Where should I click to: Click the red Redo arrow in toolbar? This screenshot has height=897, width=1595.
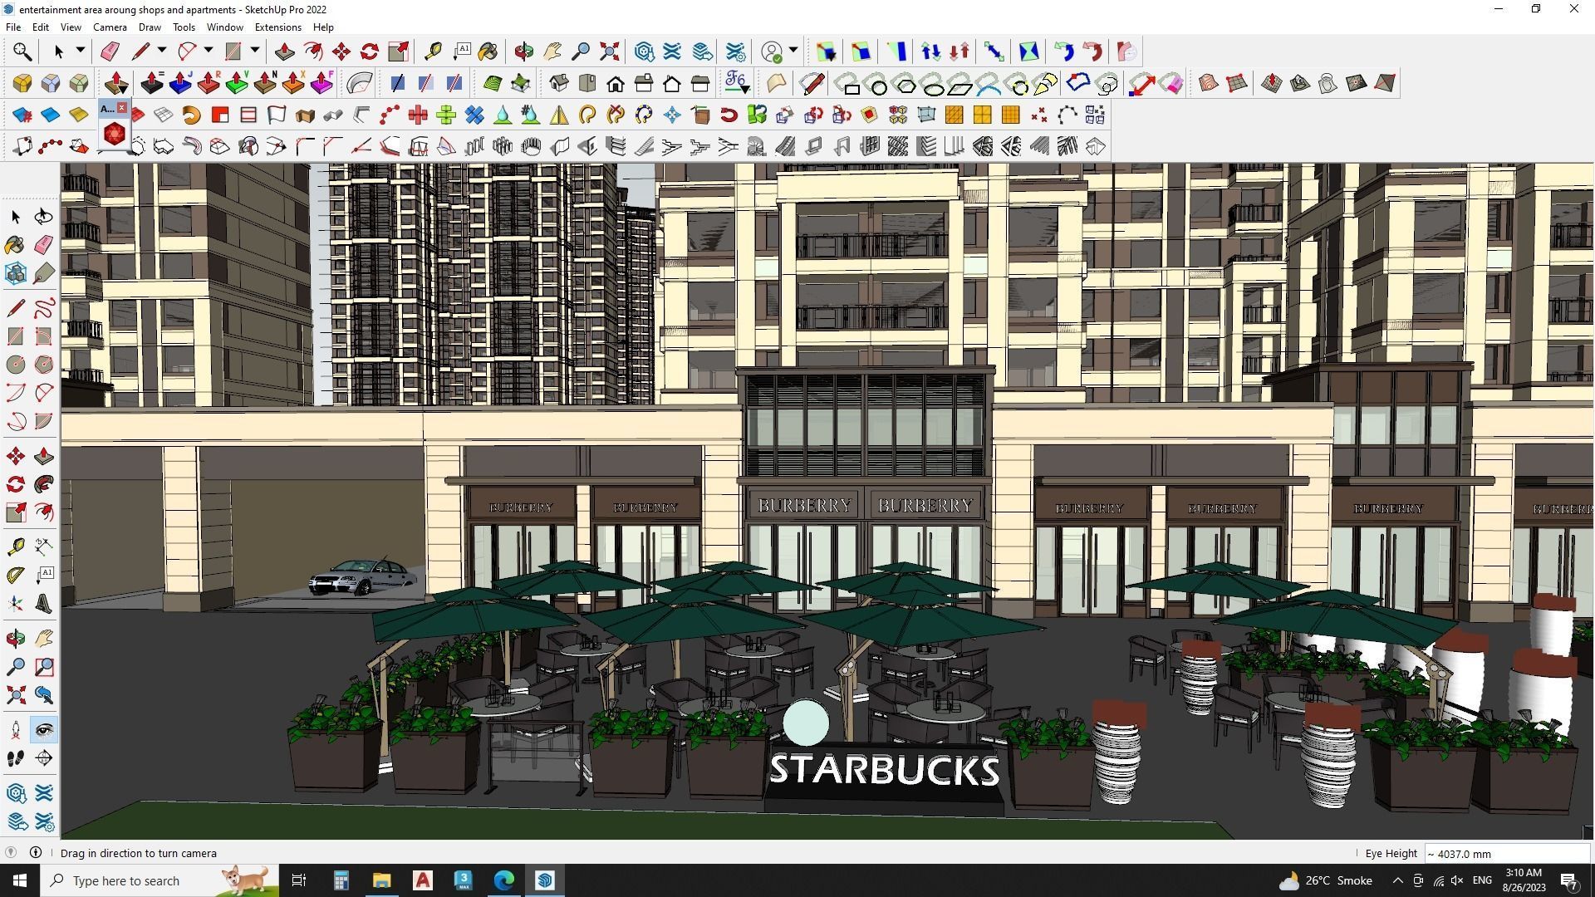[x=1092, y=51]
